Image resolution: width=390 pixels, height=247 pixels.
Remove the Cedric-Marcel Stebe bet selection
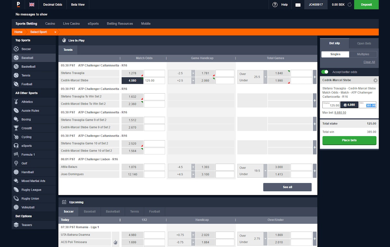[375, 80]
